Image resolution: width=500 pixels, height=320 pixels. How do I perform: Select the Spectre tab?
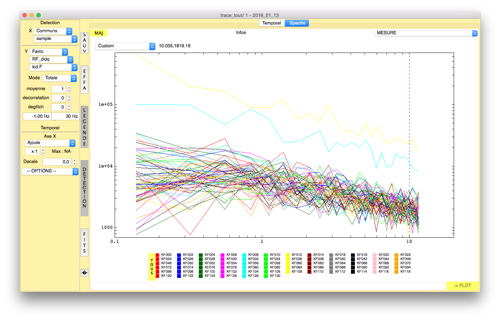[297, 23]
